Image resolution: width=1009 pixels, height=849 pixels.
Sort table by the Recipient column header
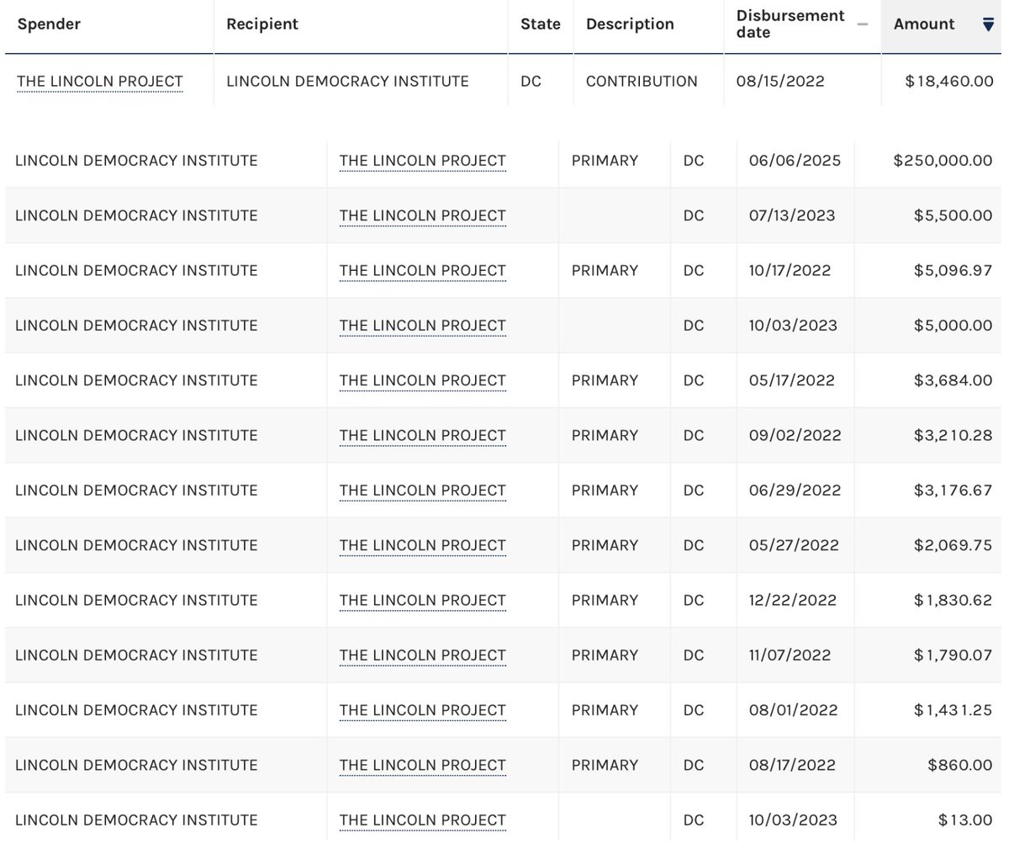point(262,24)
